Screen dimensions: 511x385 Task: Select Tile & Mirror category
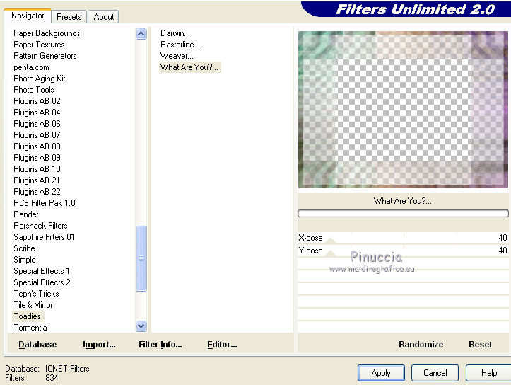(33, 305)
